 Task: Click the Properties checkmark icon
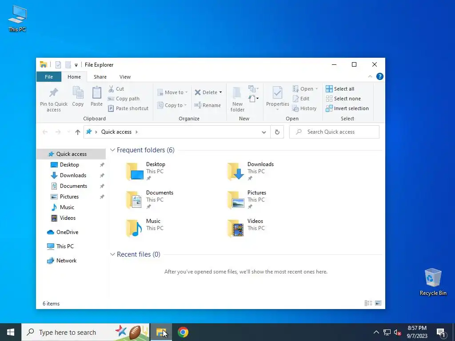277,93
